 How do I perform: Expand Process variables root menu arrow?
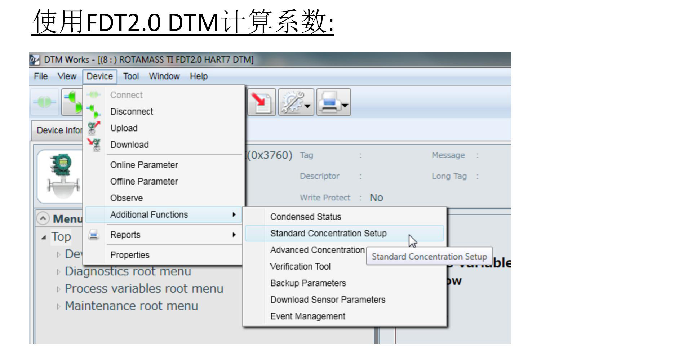(x=58, y=289)
